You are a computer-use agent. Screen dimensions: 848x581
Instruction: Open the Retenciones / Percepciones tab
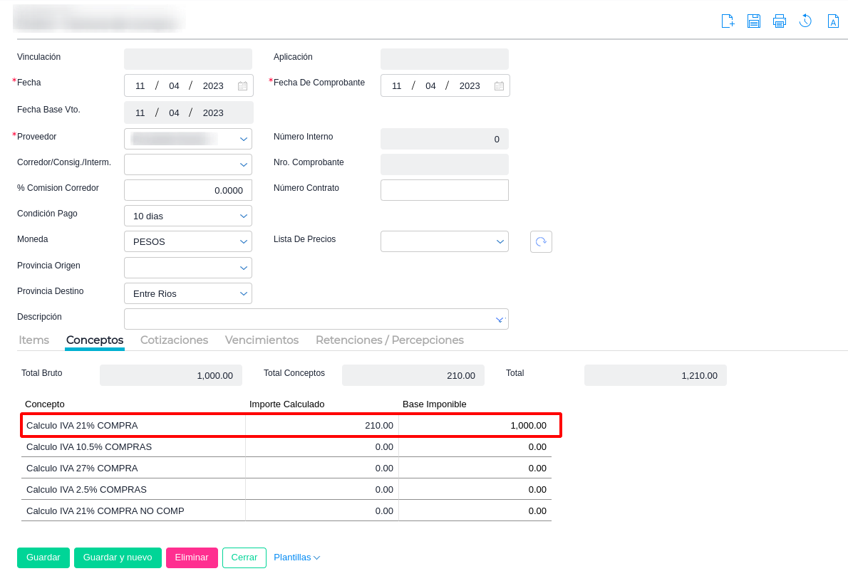[389, 340]
